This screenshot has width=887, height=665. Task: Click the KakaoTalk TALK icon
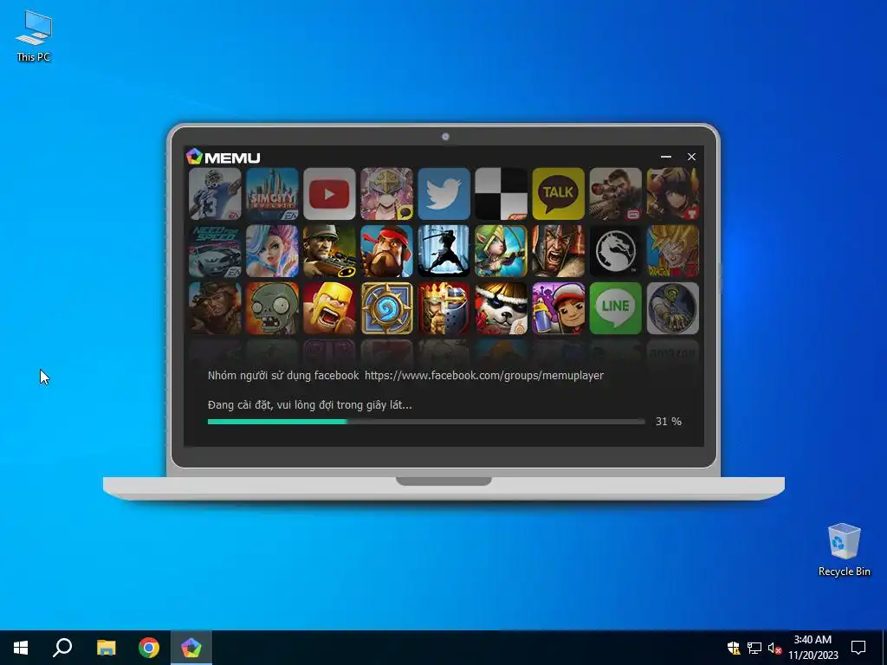point(559,193)
